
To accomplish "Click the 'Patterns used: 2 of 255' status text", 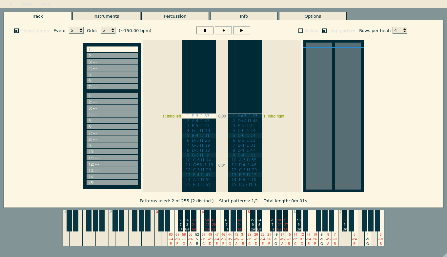I will pos(177,201).
